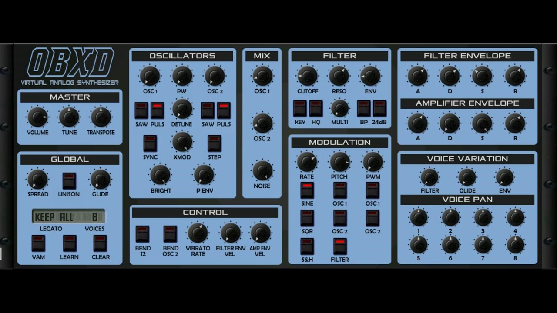Toggle oscillator 2 PULS waveform switch

click(x=224, y=110)
